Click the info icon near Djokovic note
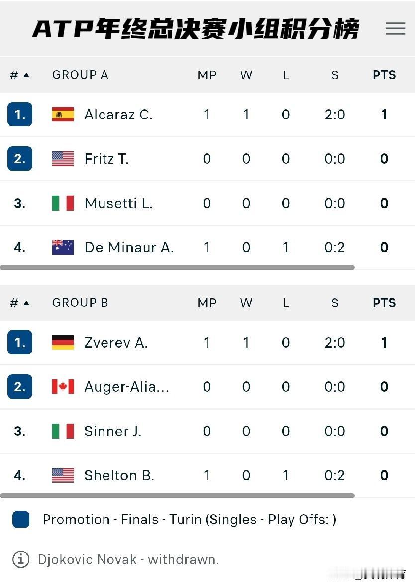415x588 pixels. [x=20, y=559]
